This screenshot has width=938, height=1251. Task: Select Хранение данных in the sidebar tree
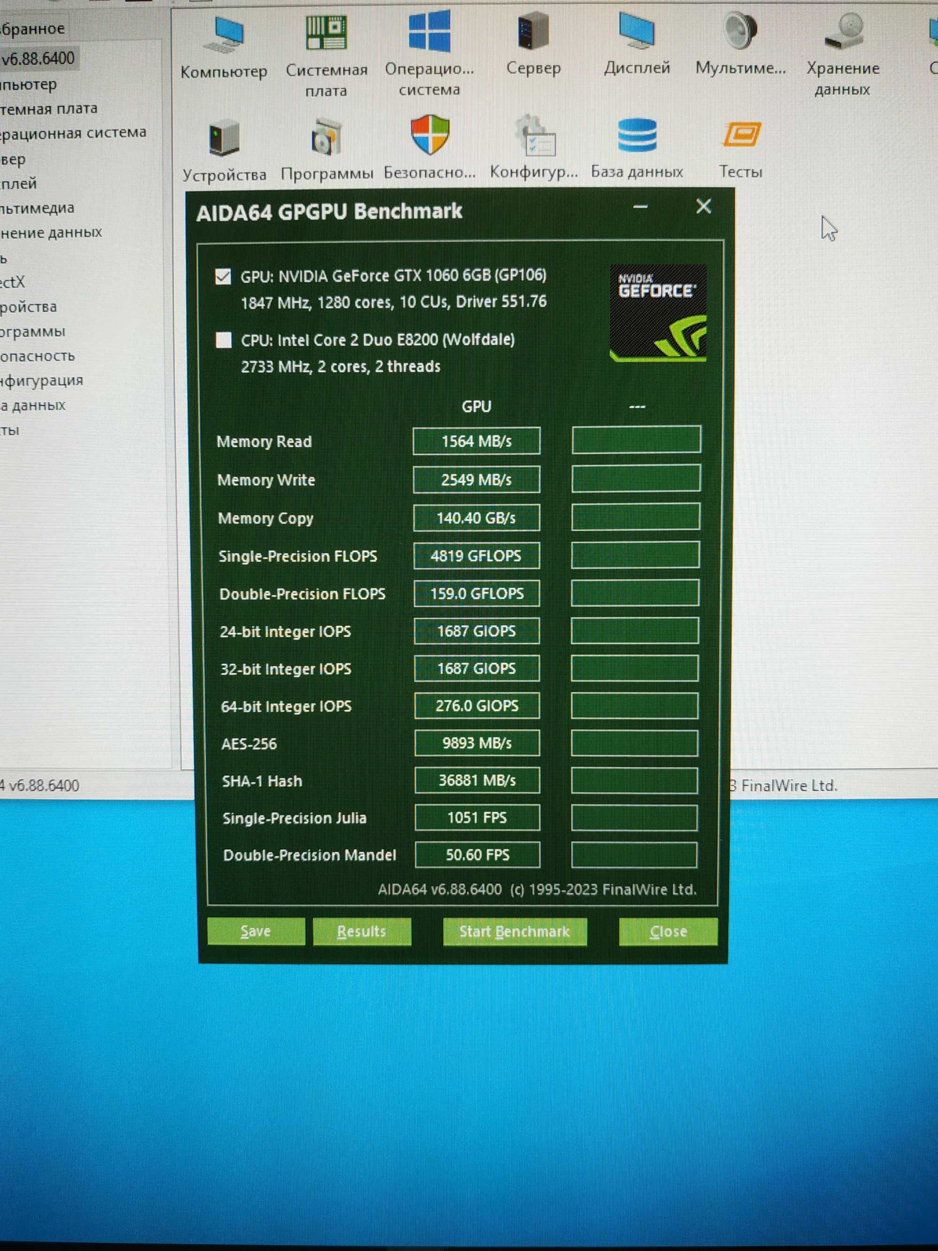51,233
